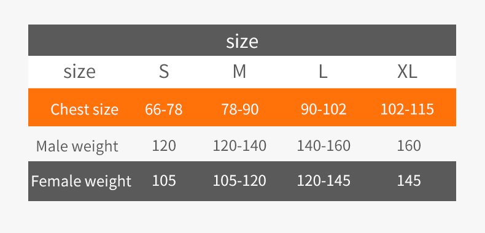Select the XL size column header
The width and height of the screenshot is (485, 233).
tap(408, 72)
